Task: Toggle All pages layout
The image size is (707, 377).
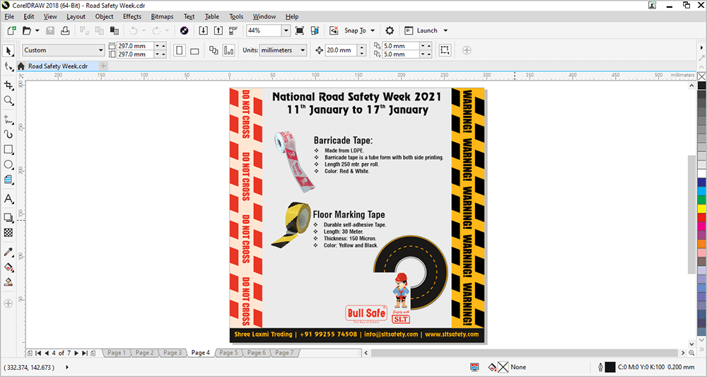Action: click(214, 50)
